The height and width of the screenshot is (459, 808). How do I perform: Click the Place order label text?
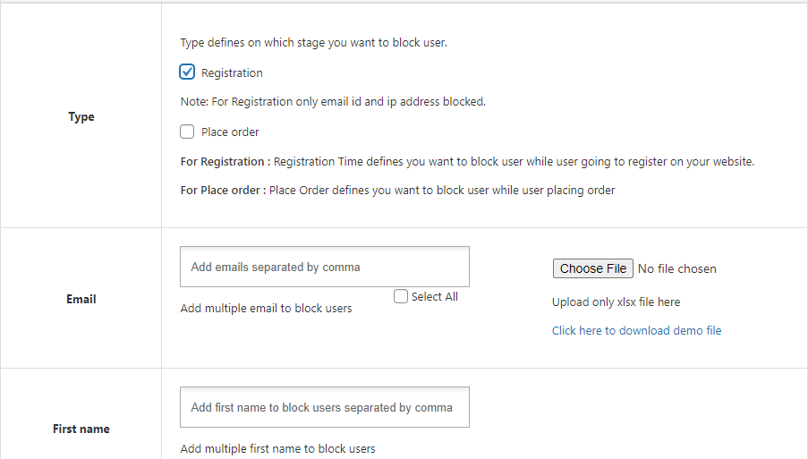tap(230, 132)
